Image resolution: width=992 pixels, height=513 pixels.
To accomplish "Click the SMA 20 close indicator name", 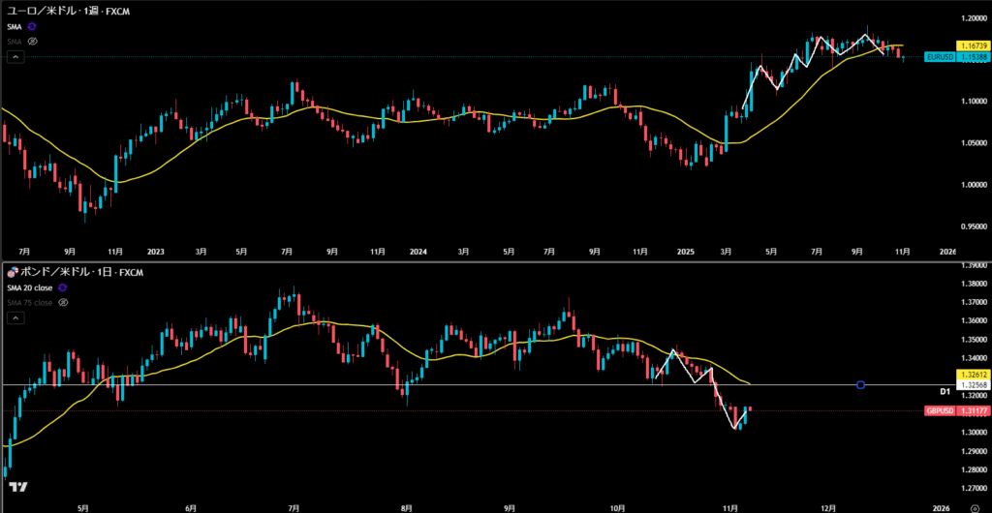I will [29, 287].
